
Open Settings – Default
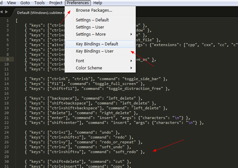[x=92, y=20]
